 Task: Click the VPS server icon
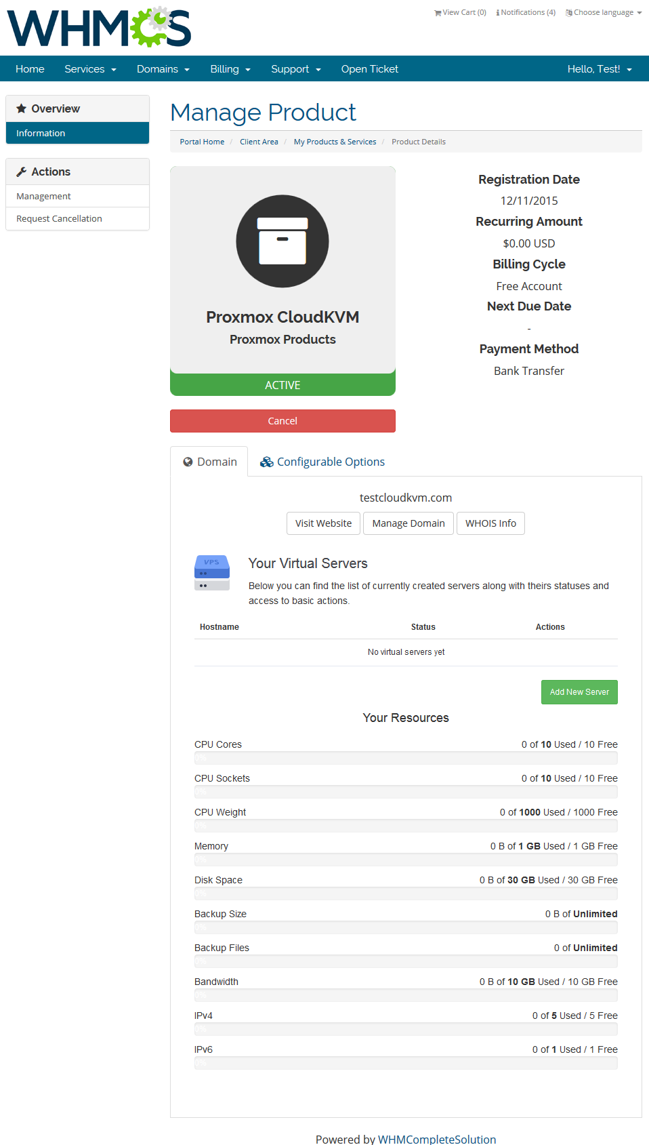click(x=212, y=573)
